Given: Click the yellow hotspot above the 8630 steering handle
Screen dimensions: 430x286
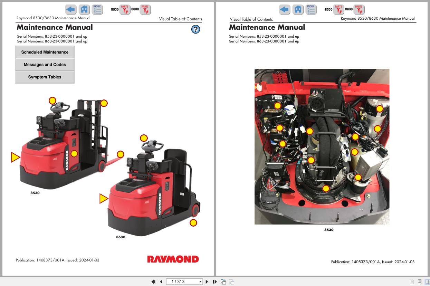Looking at the screenshot, I should (144, 138).
